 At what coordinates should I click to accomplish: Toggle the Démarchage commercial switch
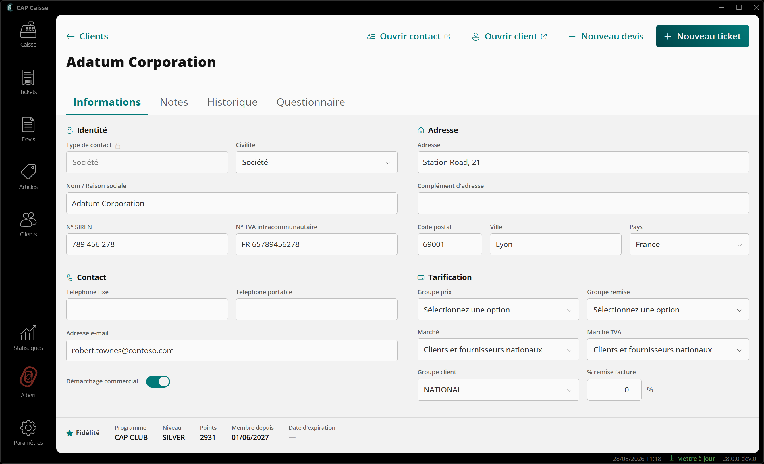pos(158,381)
